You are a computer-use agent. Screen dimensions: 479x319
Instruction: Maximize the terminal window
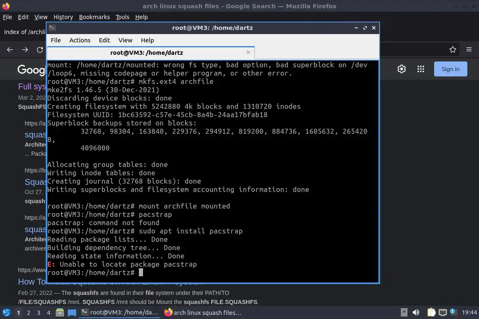click(365, 28)
